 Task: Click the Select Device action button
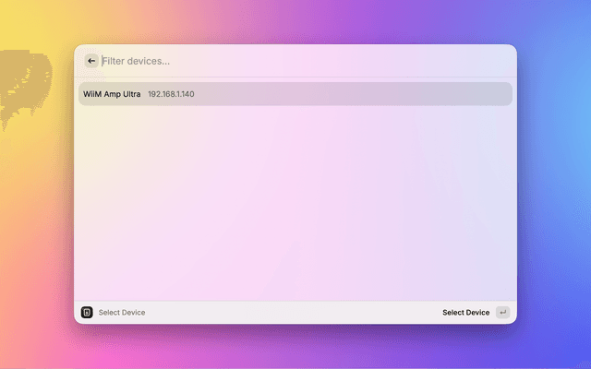pos(465,313)
